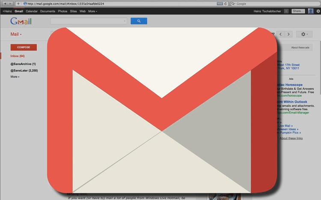Click the blue Gmail search button

tap(139, 21)
